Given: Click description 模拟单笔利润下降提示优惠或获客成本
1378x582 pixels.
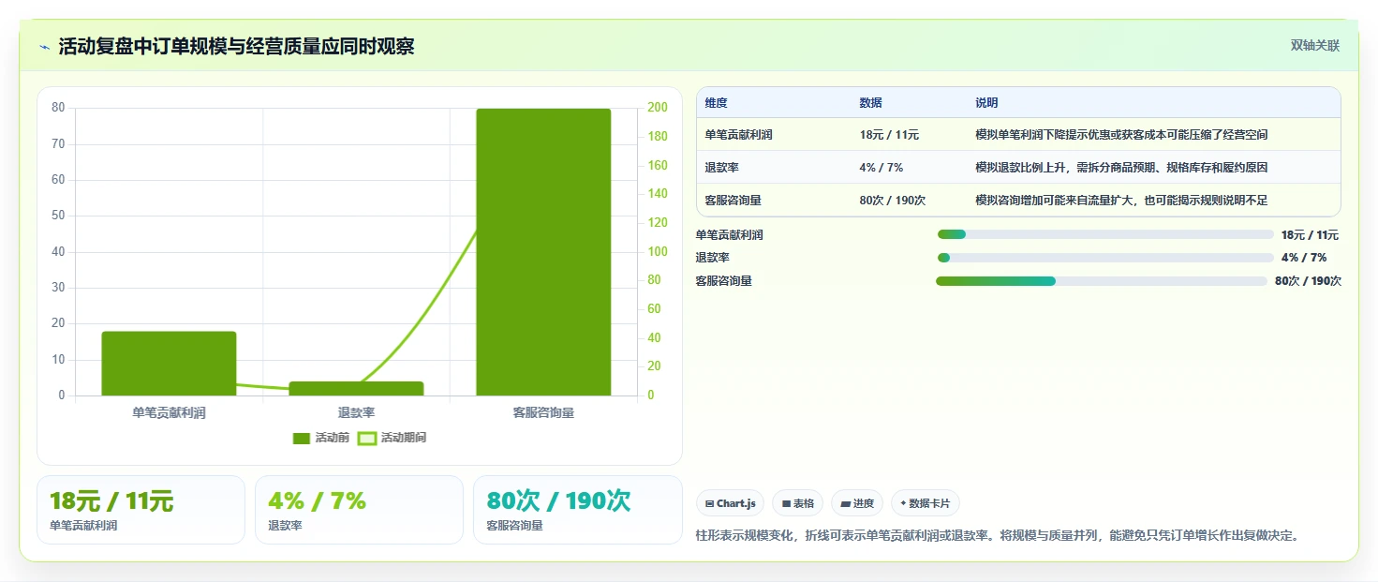Looking at the screenshot, I should pos(1121,135).
